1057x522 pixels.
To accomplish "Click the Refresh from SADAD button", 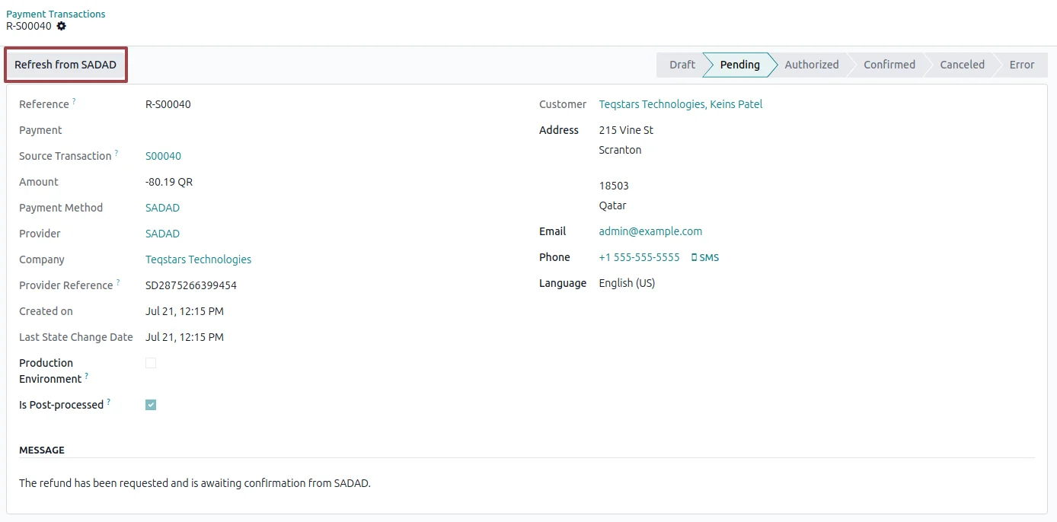I will point(65,65).
